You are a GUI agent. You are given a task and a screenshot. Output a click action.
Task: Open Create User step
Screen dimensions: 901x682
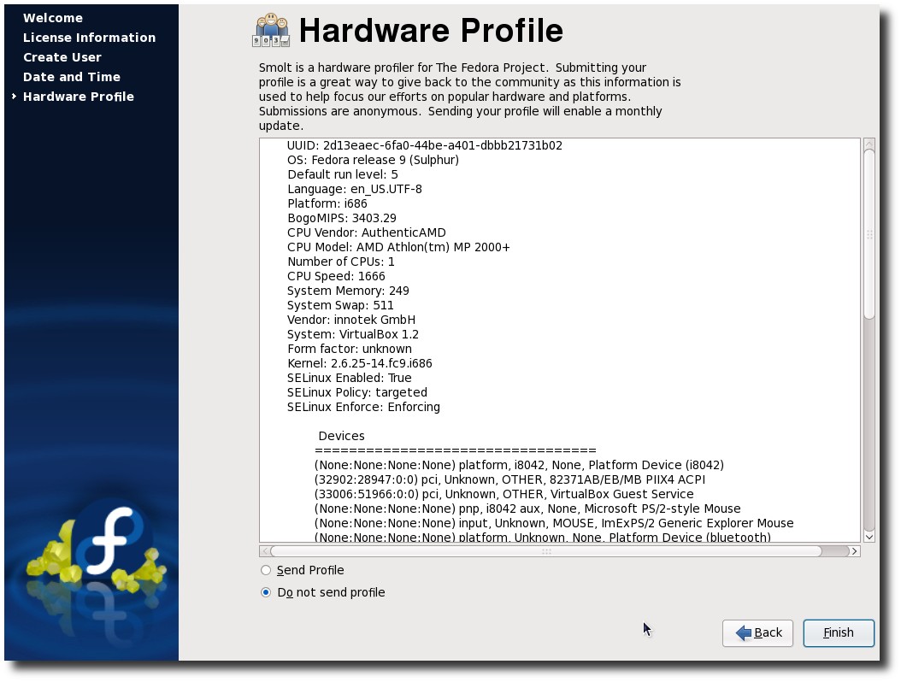tap(62, 57)
